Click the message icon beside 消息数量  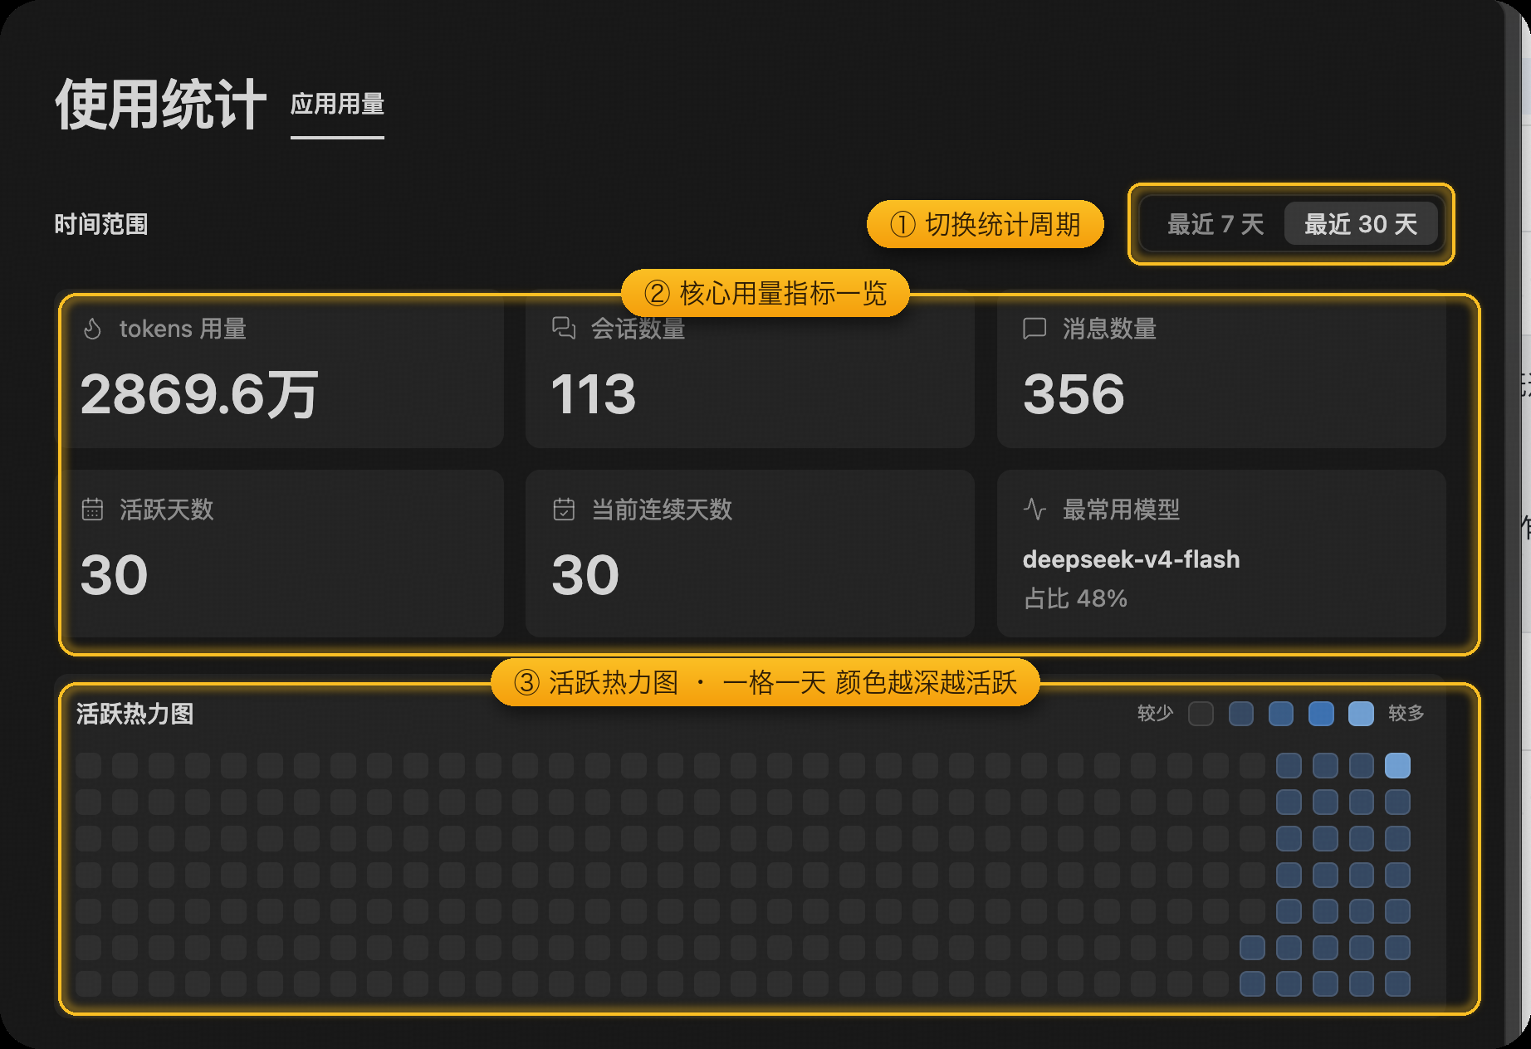[x=1035, y=329]
